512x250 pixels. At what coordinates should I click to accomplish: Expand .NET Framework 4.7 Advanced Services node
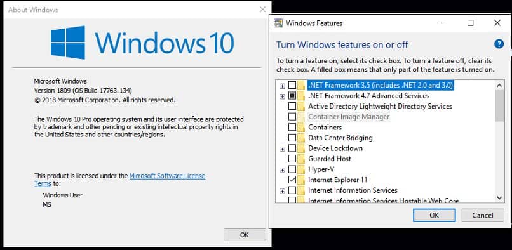tap(282, 96)
